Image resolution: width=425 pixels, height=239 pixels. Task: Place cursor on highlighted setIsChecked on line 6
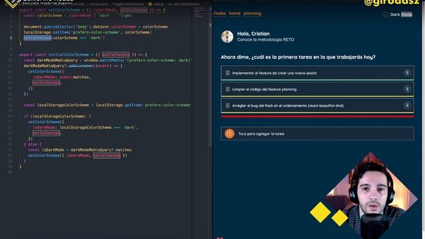coord(37,38)
